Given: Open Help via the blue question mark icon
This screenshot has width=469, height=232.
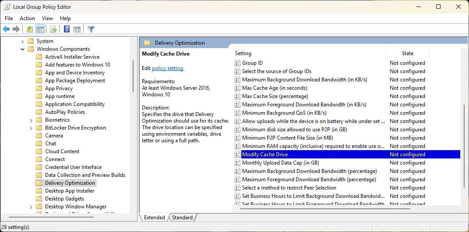Looking at the screenshot, I should (67, 29).
